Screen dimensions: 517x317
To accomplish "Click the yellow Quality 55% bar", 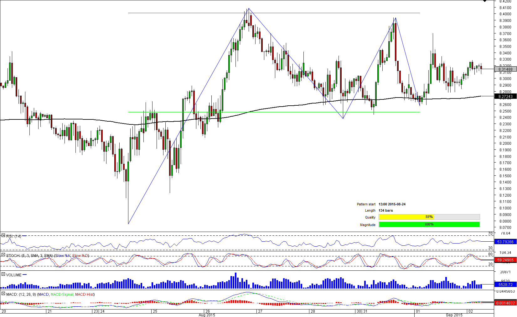I will pos(406,217).
